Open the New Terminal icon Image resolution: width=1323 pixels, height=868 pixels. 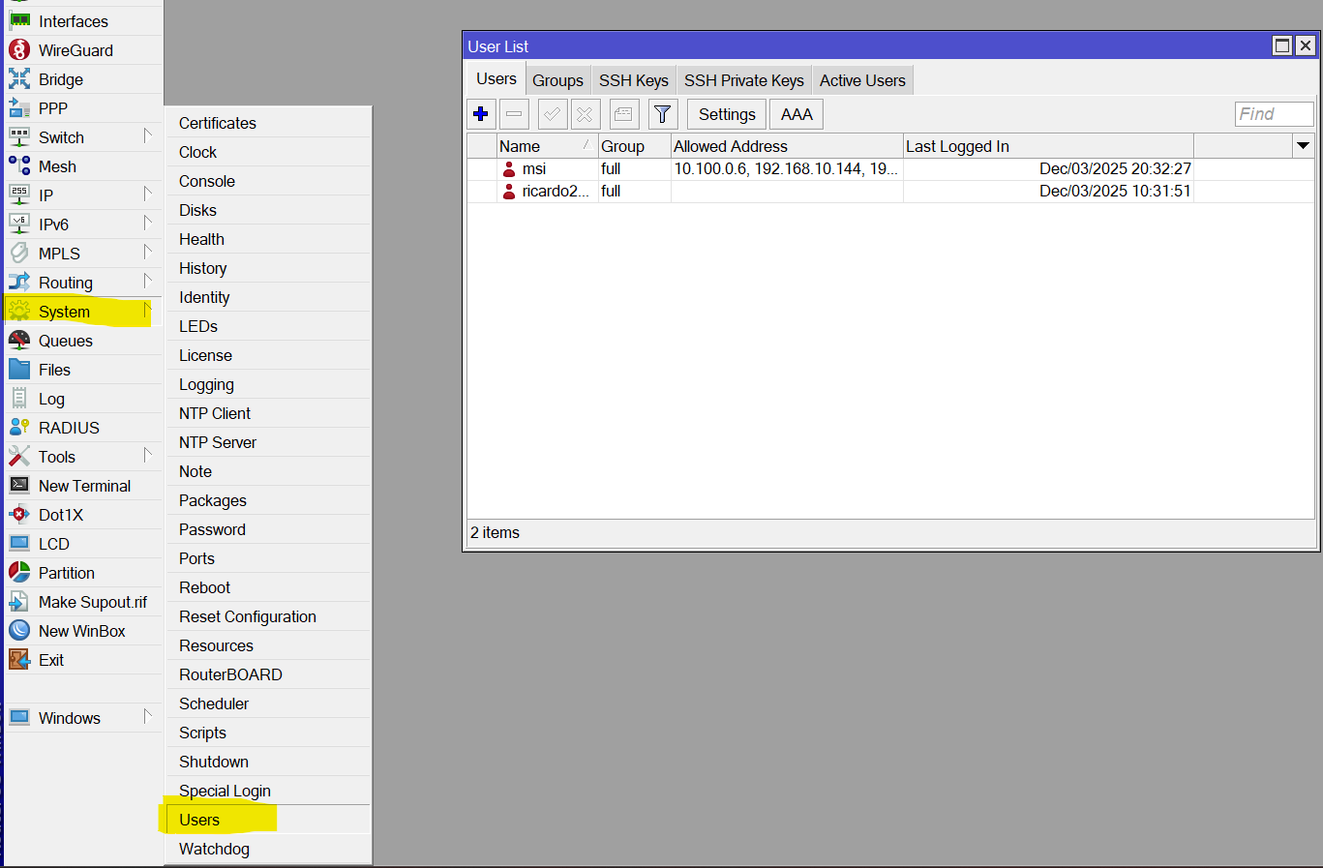(x=19, y=486)
